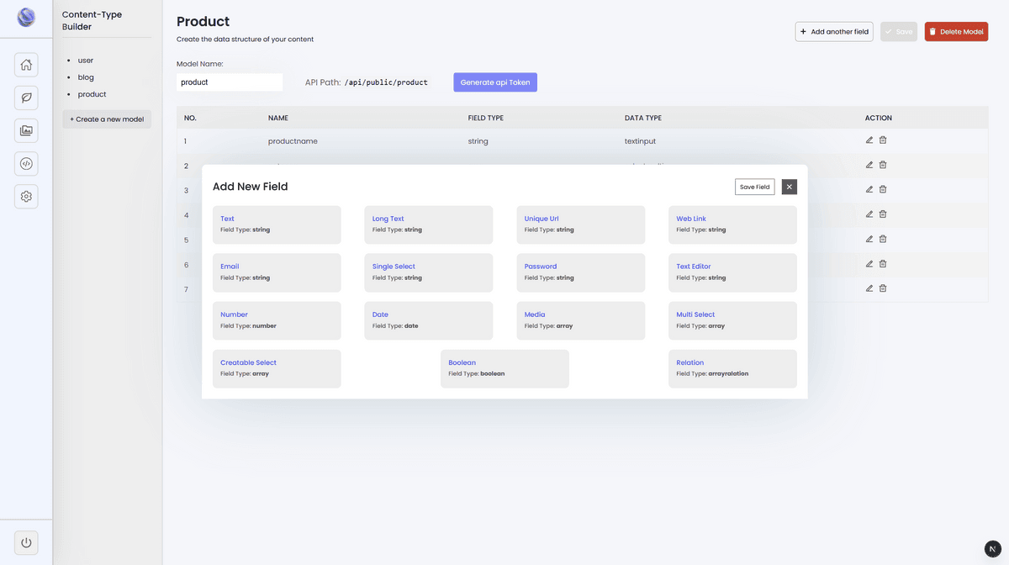This screenshot has width=1009, height=565.
Task: Click trash icon in row 2
Action: [x=883, y=165]
